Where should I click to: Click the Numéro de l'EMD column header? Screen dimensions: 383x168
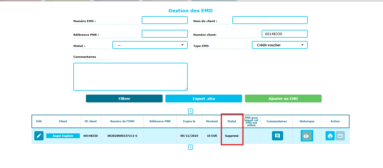pos(122,121)
